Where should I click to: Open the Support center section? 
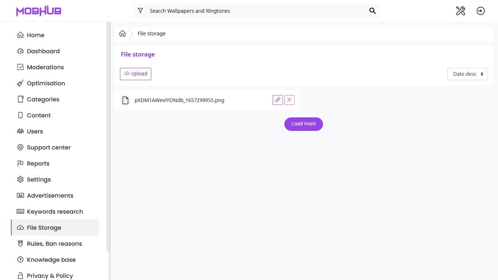click(x=48, y=147)
